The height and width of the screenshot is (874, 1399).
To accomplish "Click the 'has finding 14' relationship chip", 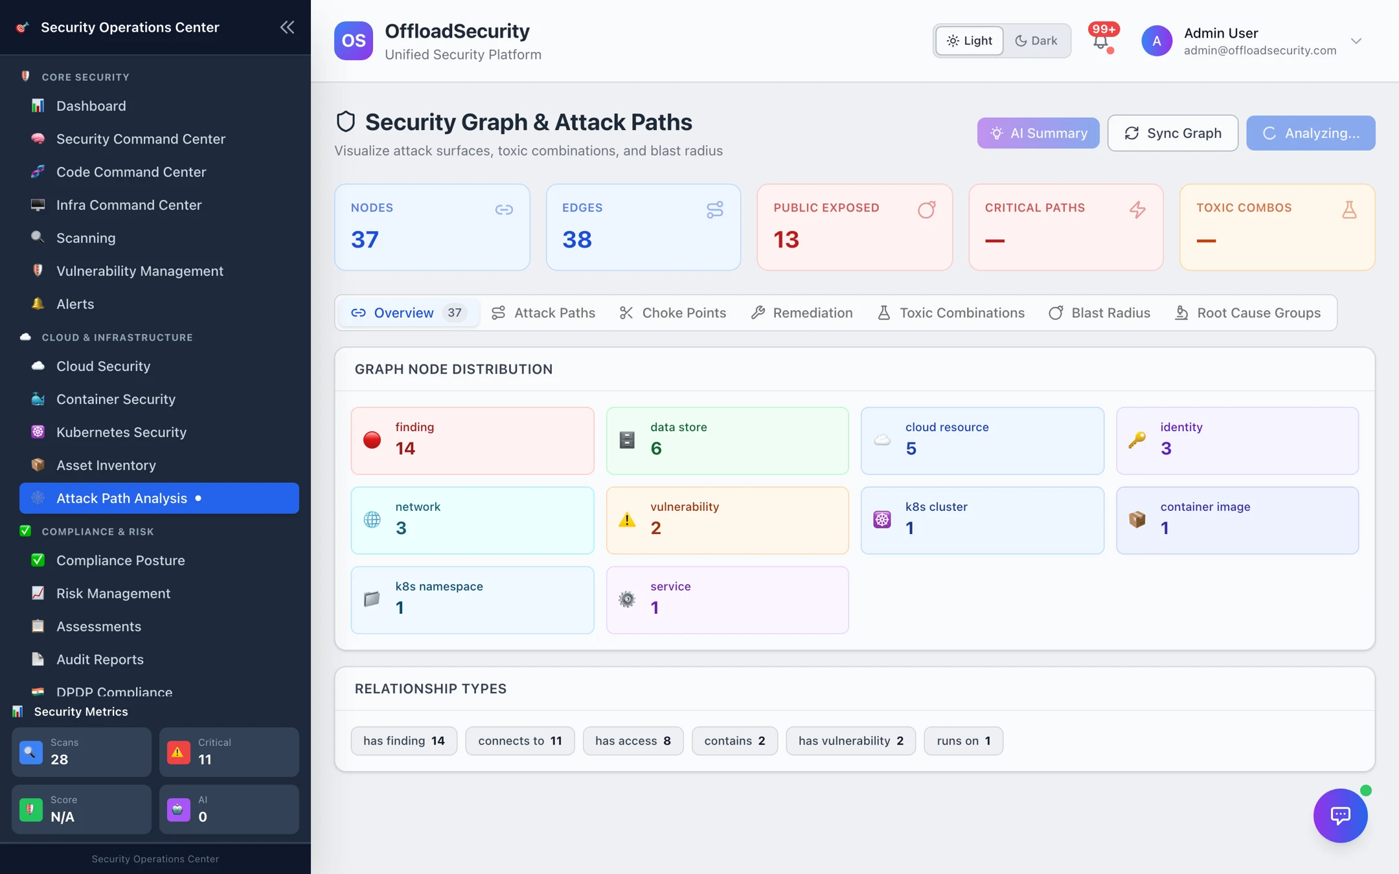I will coord(404,741).
